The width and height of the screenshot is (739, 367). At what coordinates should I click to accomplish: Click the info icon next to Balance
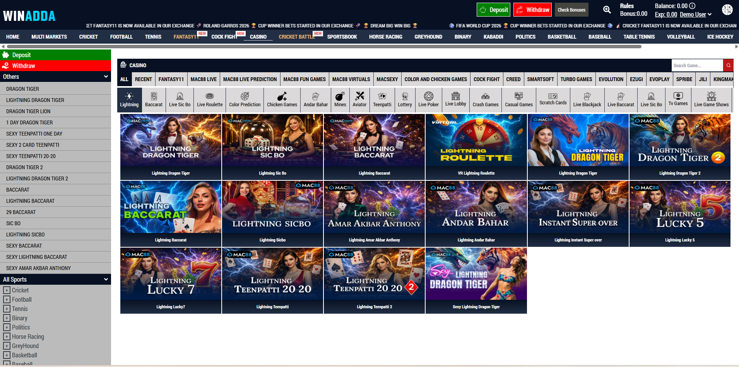coord(692,6)
